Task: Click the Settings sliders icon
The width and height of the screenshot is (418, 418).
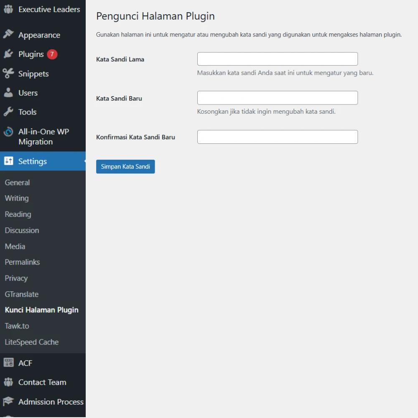Action: (8, 161)
